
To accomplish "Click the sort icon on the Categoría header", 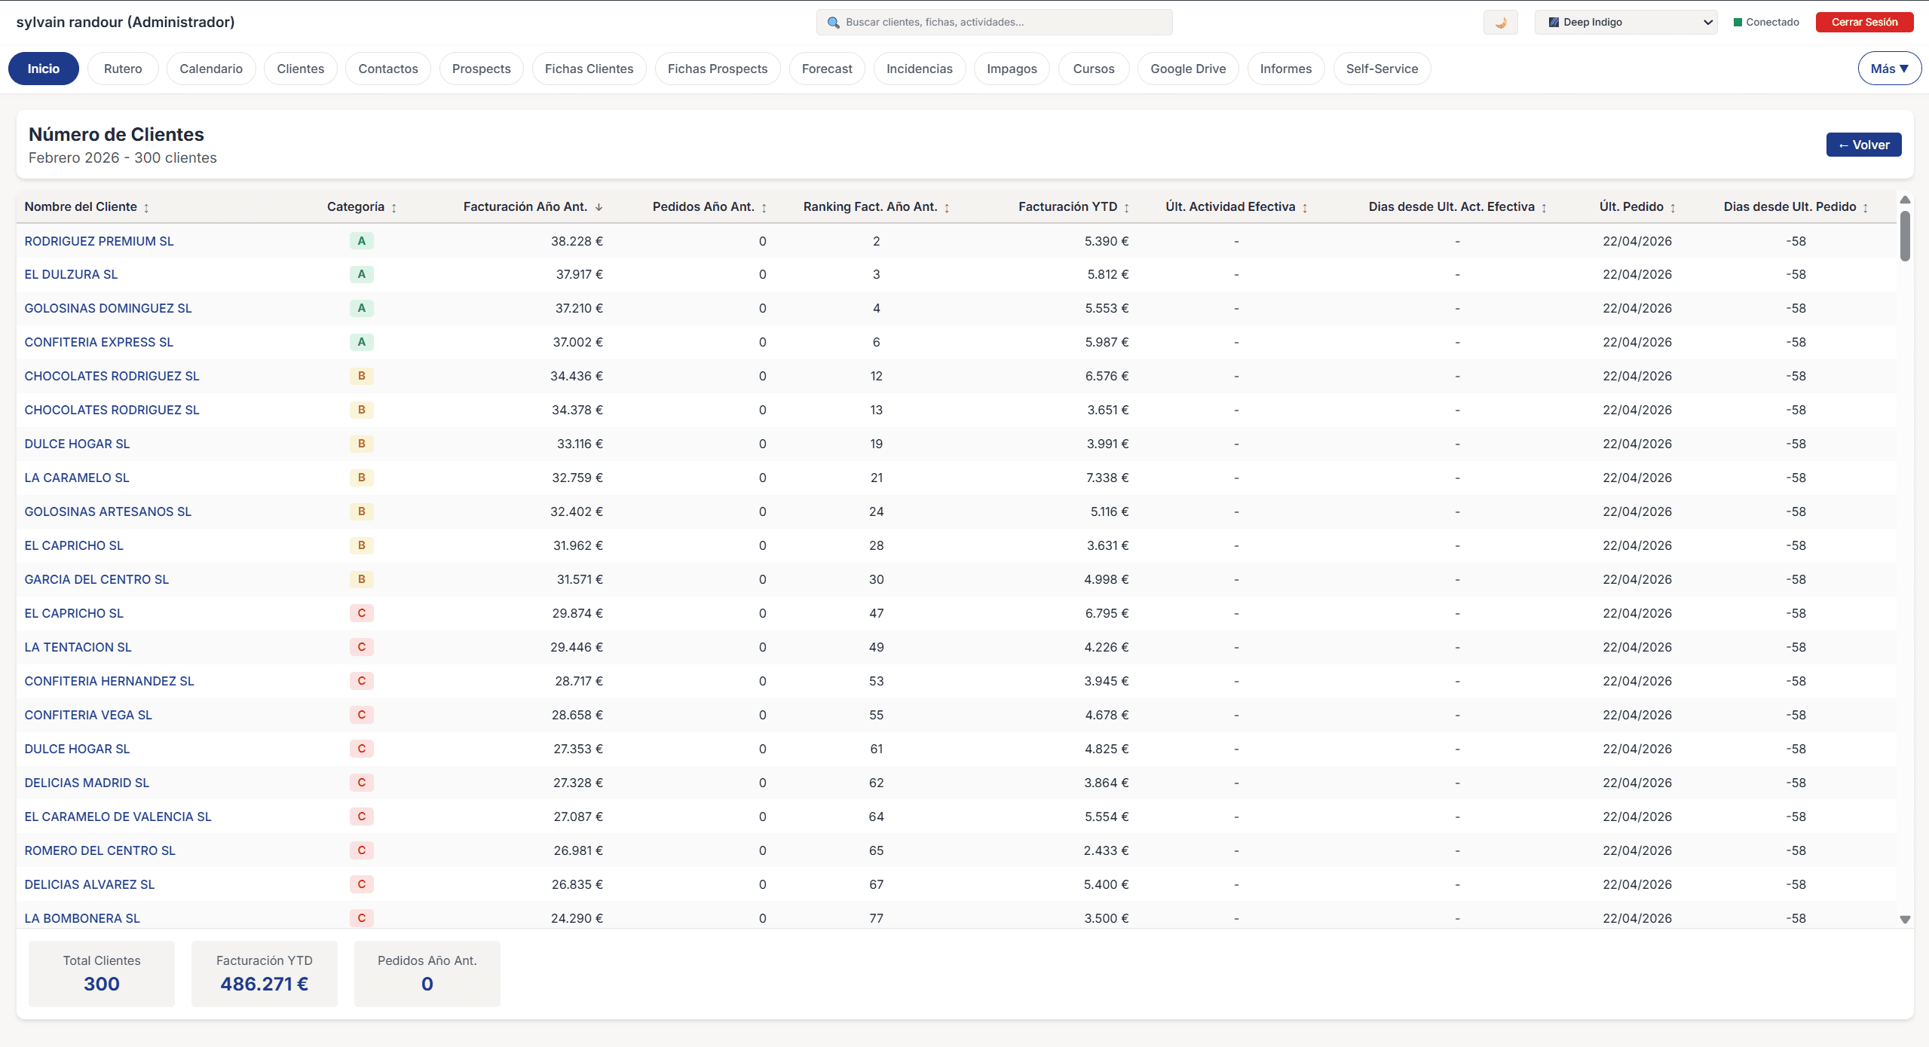I will tap(395, 207).
